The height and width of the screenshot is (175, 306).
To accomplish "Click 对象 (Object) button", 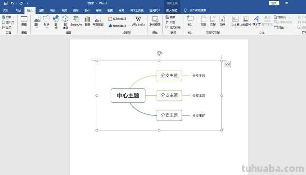I will 279,27.
